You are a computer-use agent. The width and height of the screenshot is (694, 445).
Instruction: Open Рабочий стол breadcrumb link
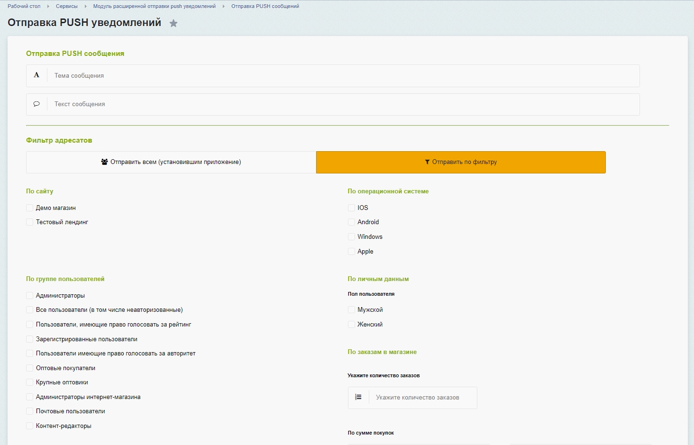(24, 6)
